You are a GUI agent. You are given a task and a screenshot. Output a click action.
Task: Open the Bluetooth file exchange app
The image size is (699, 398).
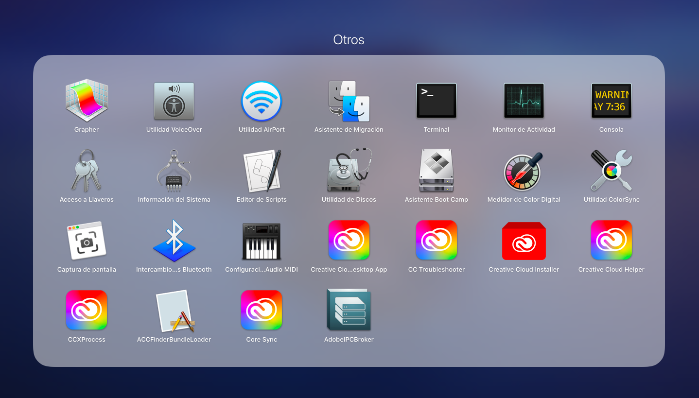click(x=174, y=241)
